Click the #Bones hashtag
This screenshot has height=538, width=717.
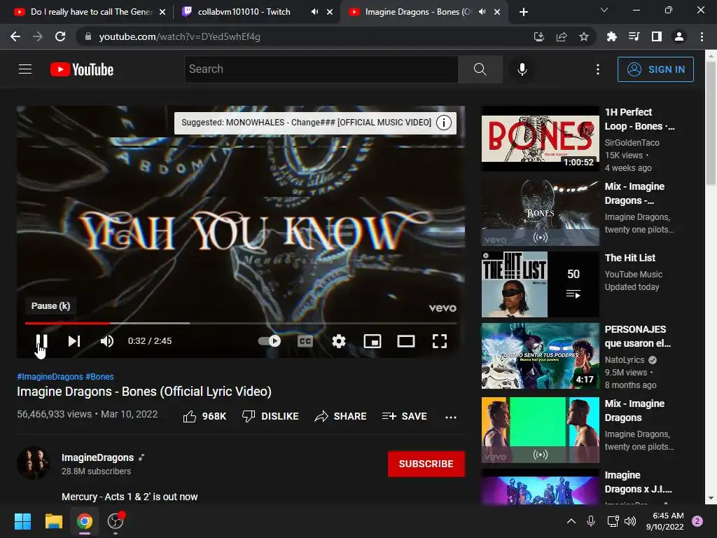coord(99,376)
